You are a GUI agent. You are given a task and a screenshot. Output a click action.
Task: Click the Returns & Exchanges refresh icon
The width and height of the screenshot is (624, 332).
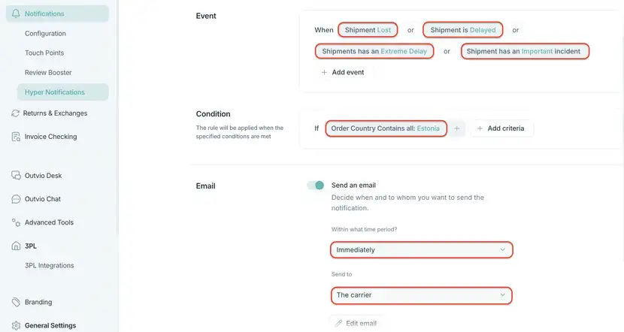pos(16,113)
